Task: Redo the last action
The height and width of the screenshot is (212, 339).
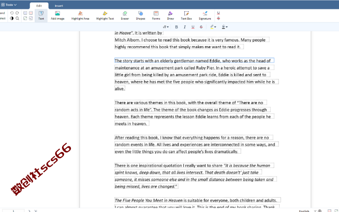Action: pos(17,13)
